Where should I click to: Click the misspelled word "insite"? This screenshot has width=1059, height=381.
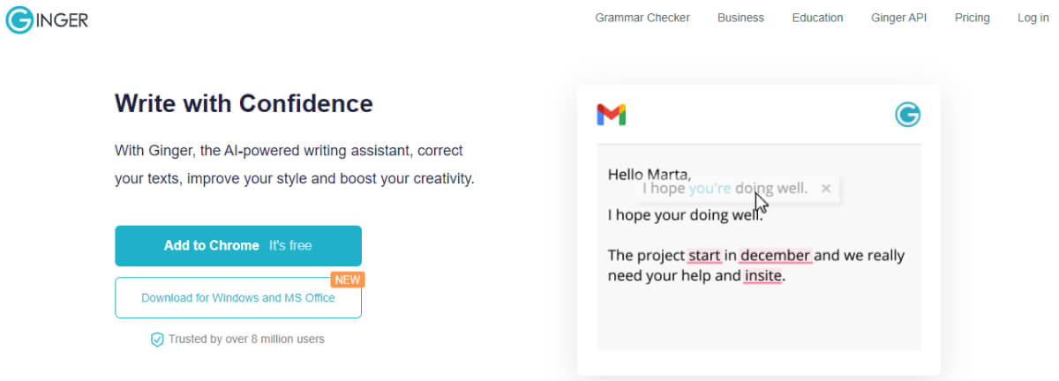pos(762,276)
